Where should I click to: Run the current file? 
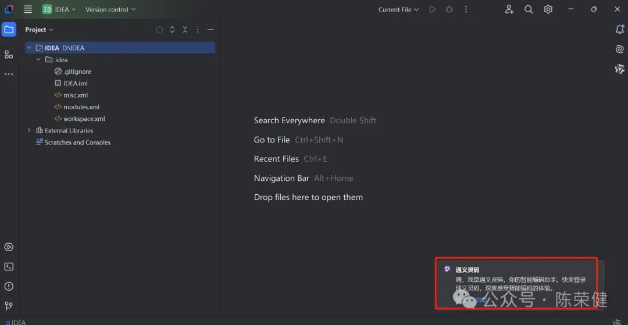pos(433,9)
